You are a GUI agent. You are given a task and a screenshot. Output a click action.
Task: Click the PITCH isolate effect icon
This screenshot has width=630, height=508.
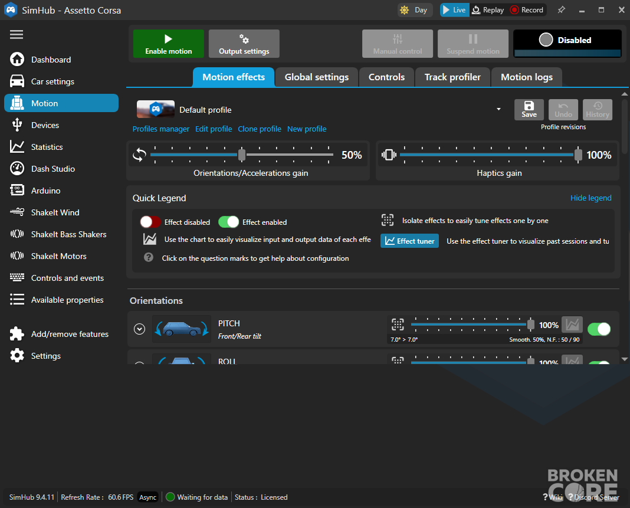click(398, 325)
